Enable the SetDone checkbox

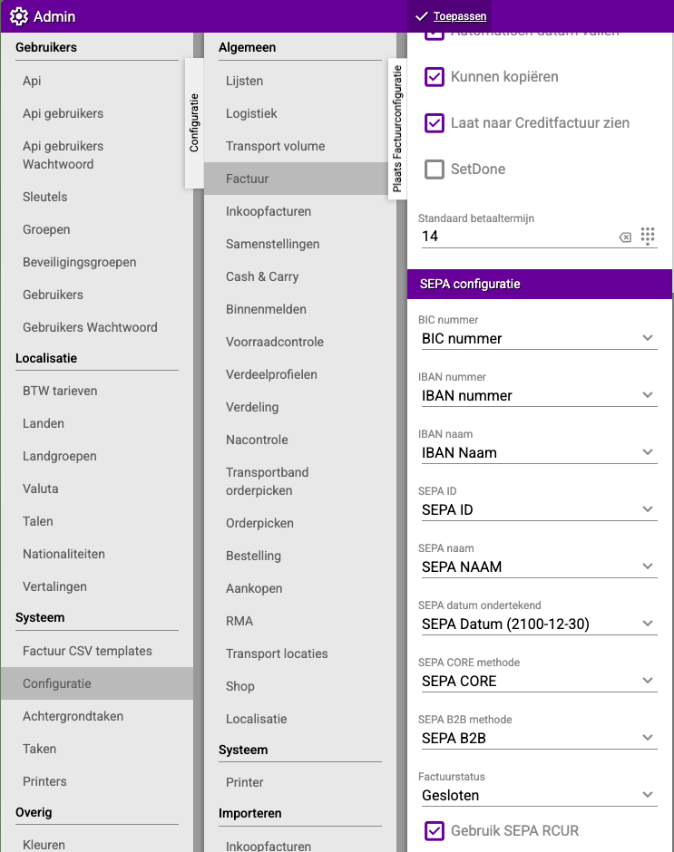point(435,169)
